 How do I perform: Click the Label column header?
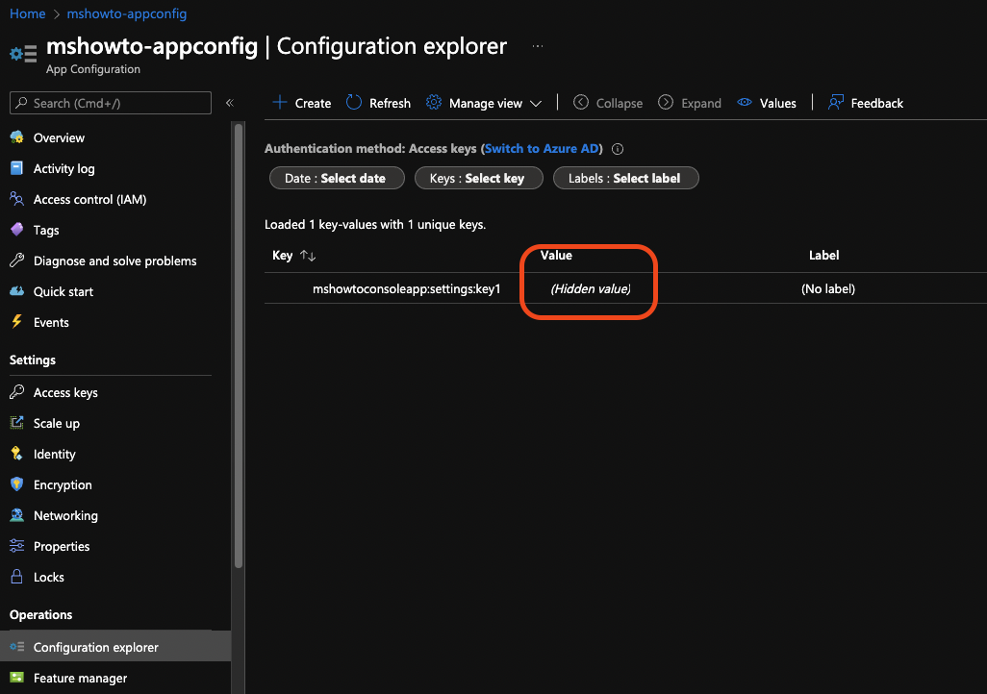[x=823, y=255]
